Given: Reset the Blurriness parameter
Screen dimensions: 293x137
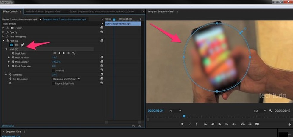Looking at the screenshot, I should (x=102, y=75).
